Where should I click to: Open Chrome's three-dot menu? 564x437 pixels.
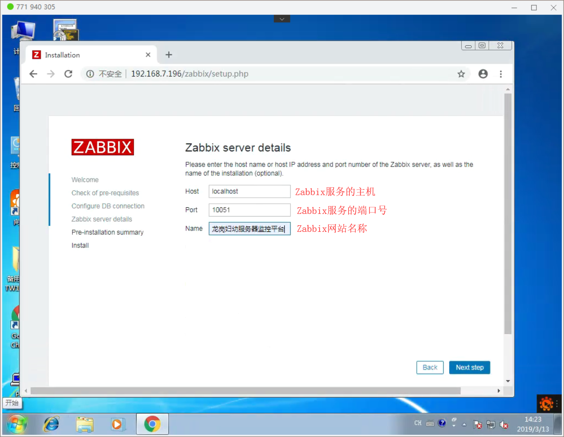point(501,74)
